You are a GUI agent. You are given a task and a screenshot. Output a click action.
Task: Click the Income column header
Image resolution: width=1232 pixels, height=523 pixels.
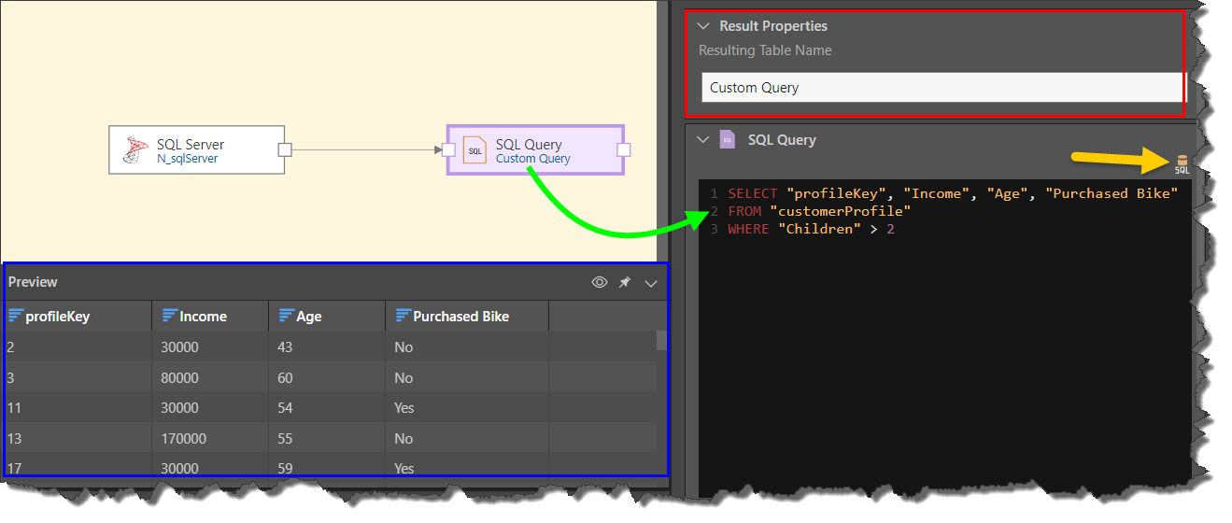click(210, 317)
